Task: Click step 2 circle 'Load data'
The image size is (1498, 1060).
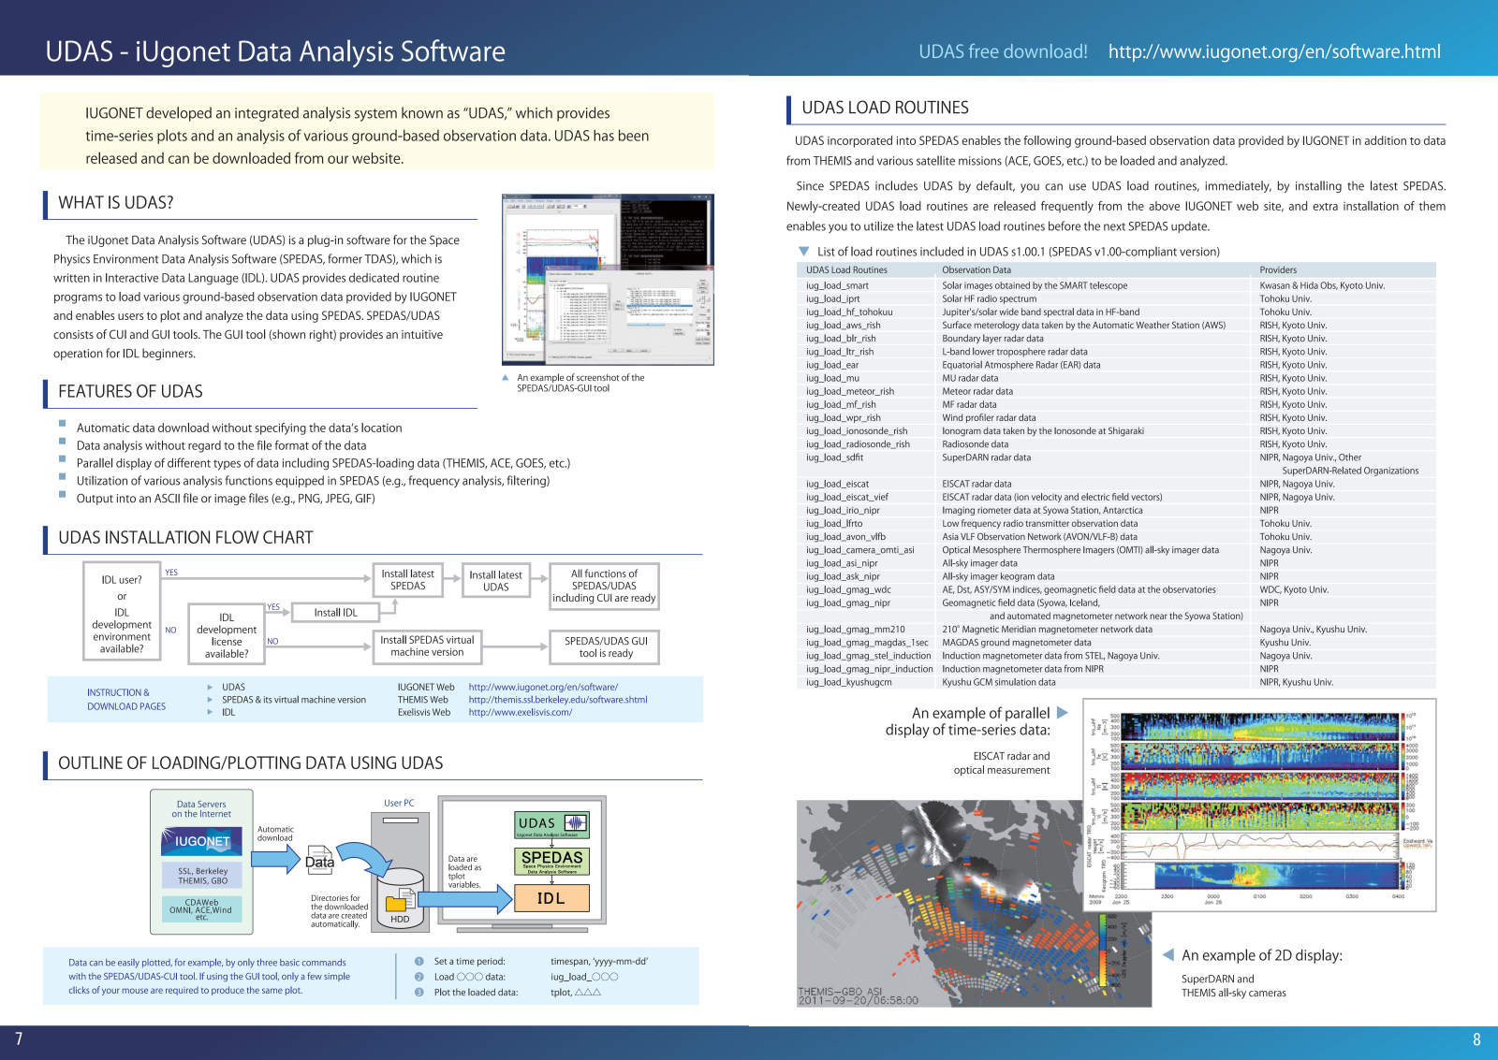Action: point(419,977)
